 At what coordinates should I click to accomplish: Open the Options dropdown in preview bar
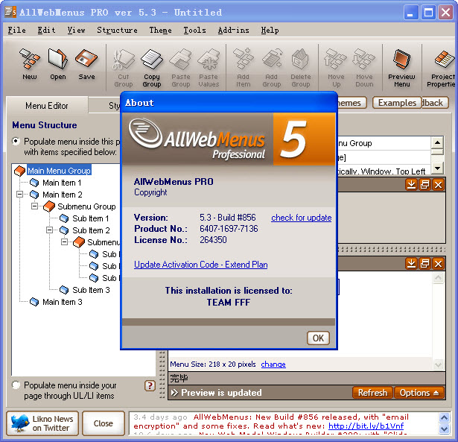point(419,393)
